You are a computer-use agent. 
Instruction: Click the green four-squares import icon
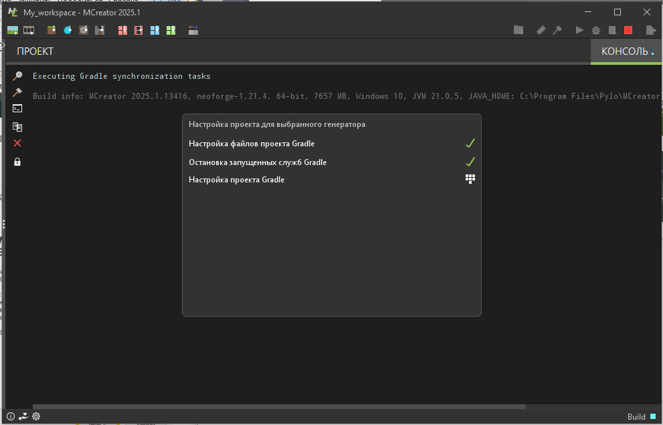point(171,30)
